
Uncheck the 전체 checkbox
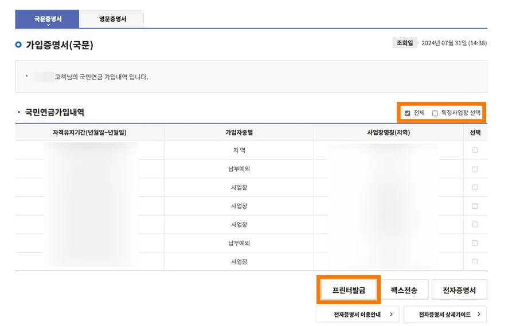click(x=408, y=113)
